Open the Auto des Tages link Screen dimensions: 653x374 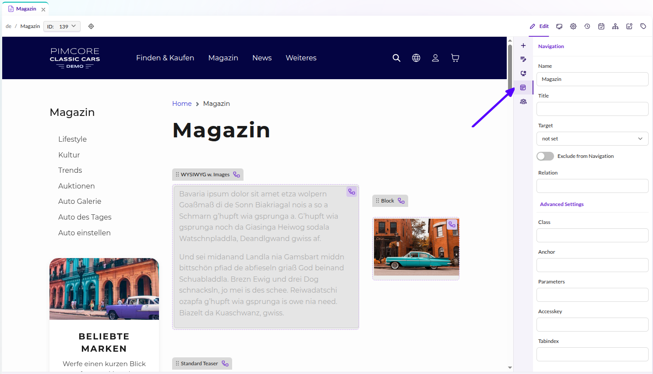point(85,217)
